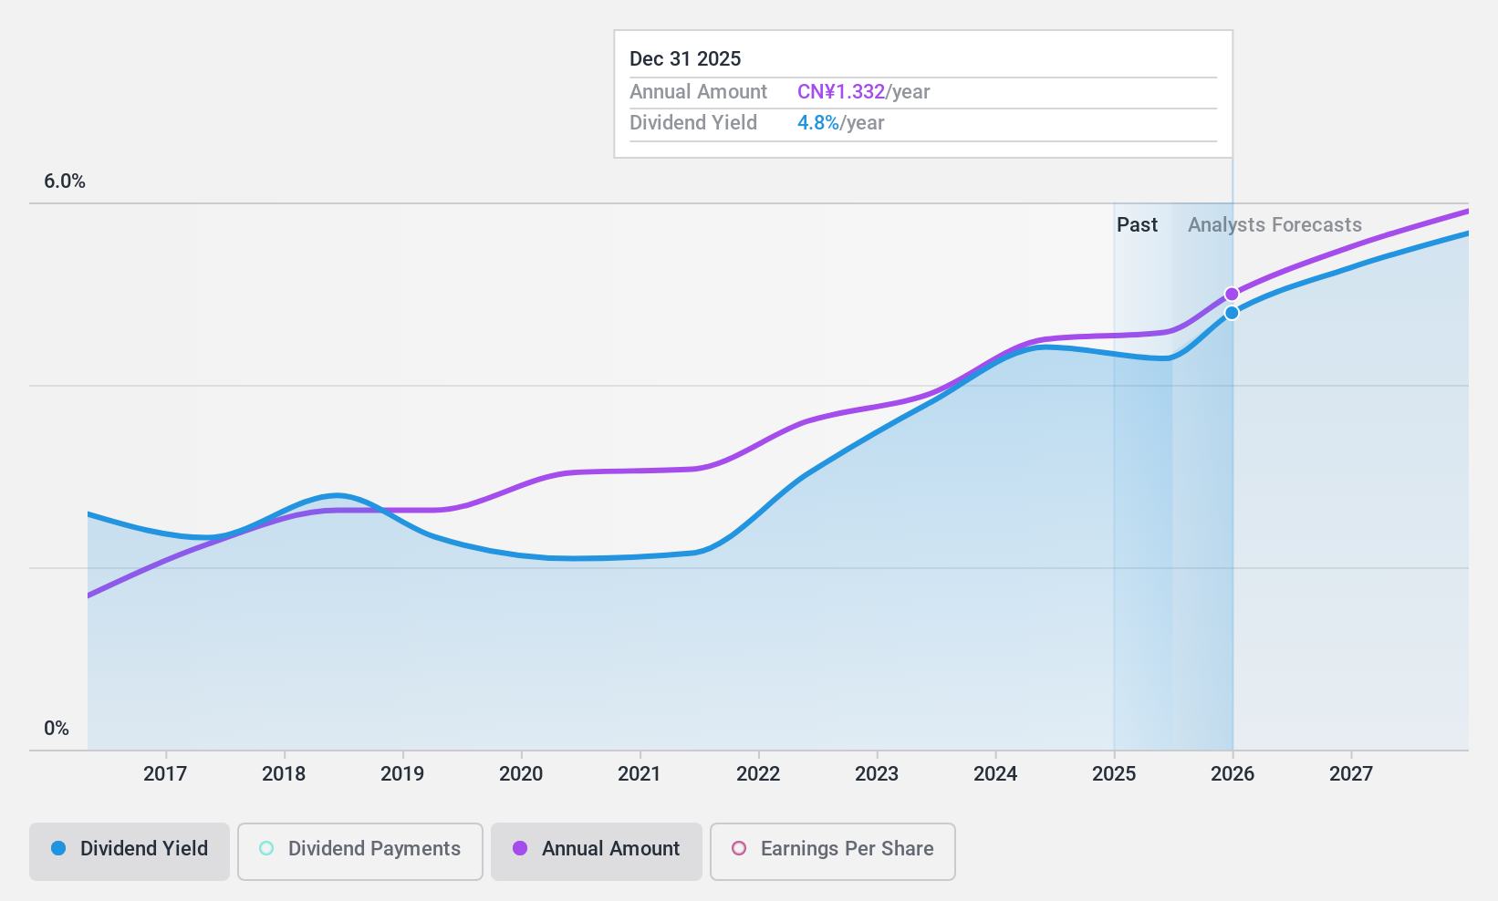1498x901 pixels.
Task: Select the purple Annual Amount data point marker
Action: point(1232,294)
